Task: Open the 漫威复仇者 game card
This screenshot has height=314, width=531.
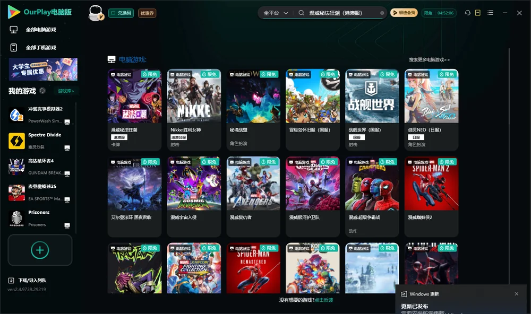Action: [253, 197]
